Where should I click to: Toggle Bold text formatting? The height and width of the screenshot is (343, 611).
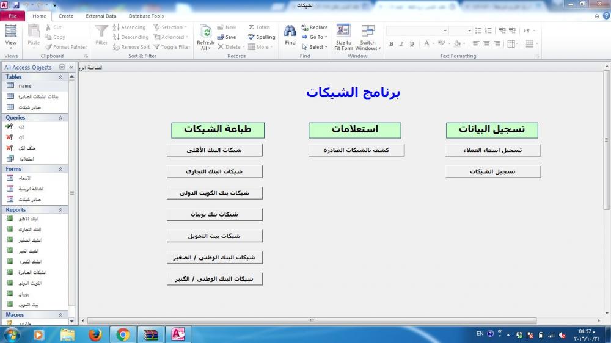pyautogui.click(x=391, y=43)
